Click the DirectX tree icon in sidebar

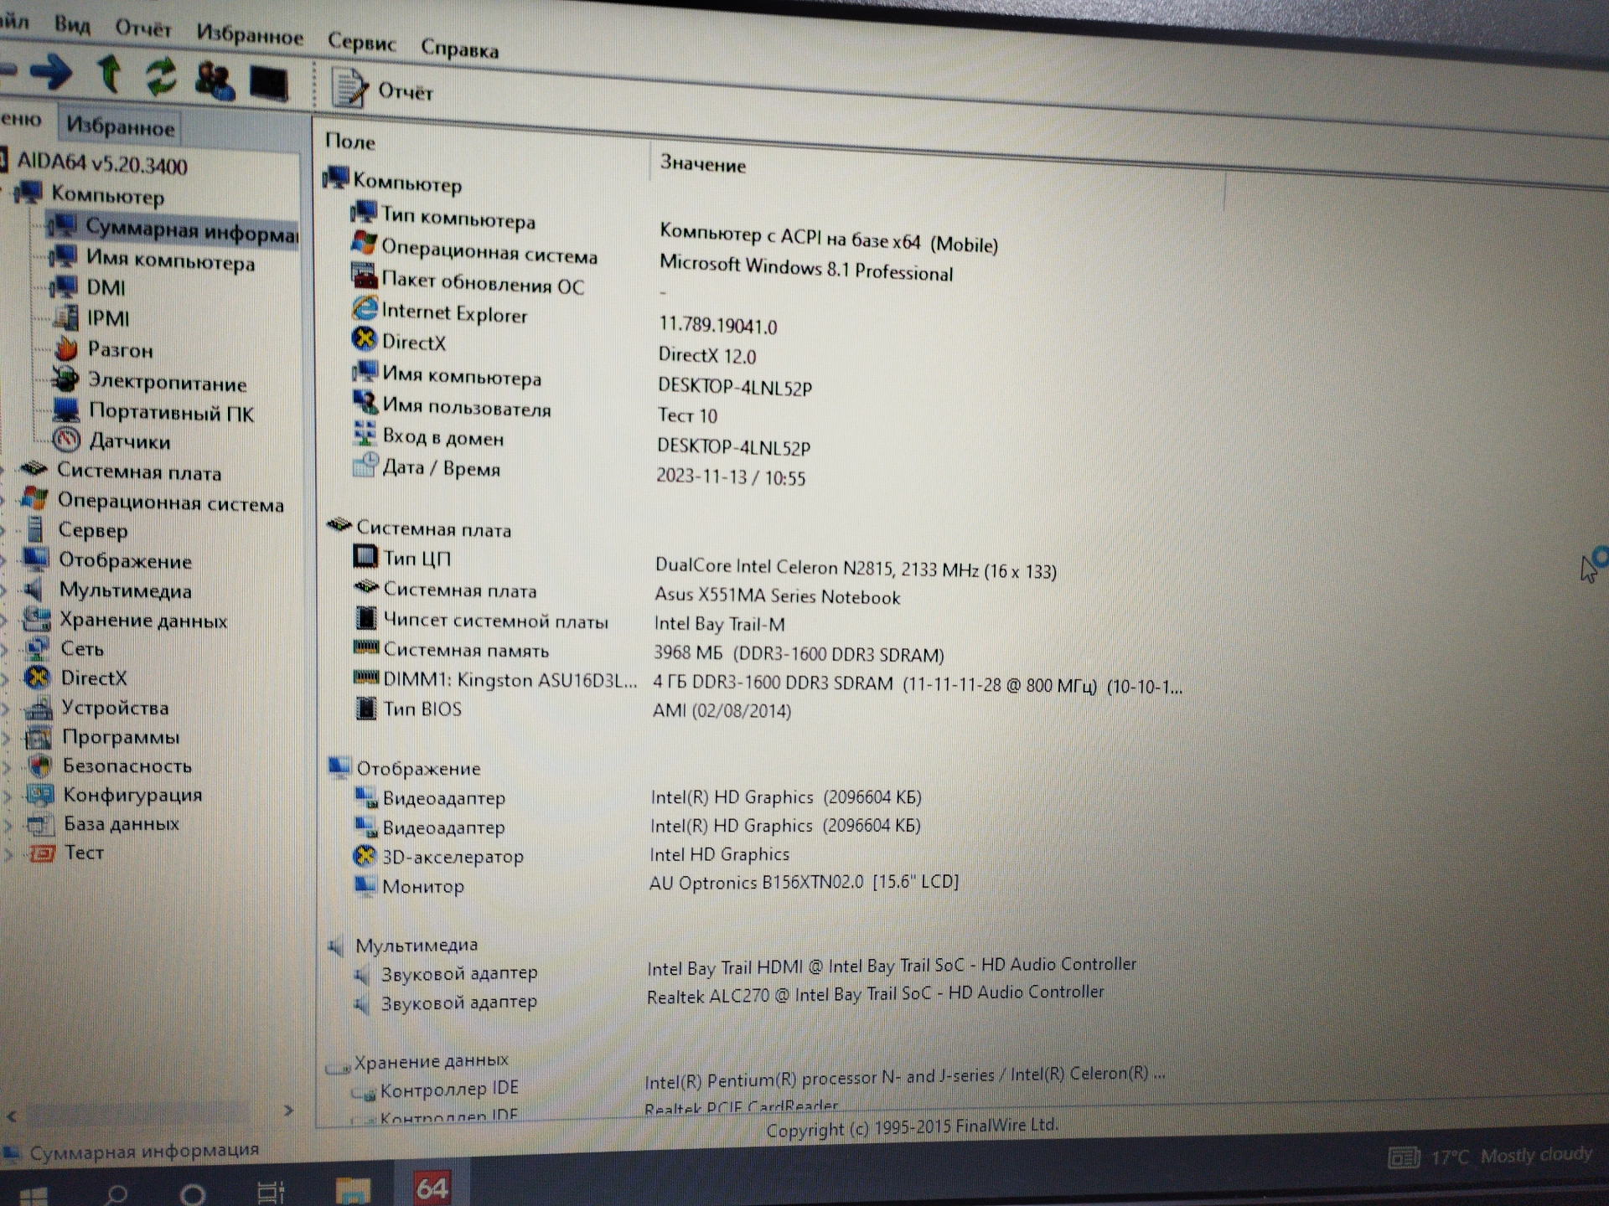[x=38, y=677]
